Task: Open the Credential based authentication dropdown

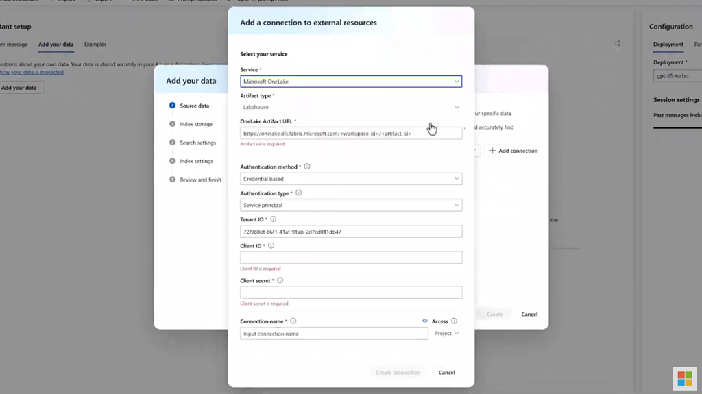Action: [351, 179]
